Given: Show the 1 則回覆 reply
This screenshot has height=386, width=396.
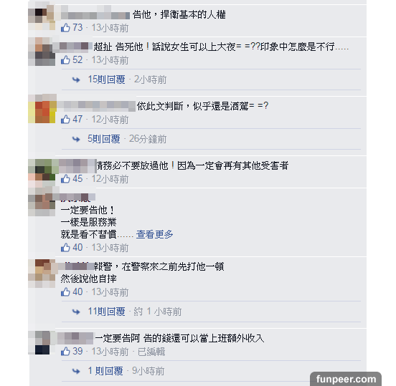Looking at the screenshot, I should 105,371.
